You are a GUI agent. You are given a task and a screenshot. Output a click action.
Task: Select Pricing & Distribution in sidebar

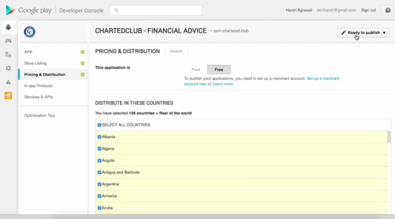point(45,74)
